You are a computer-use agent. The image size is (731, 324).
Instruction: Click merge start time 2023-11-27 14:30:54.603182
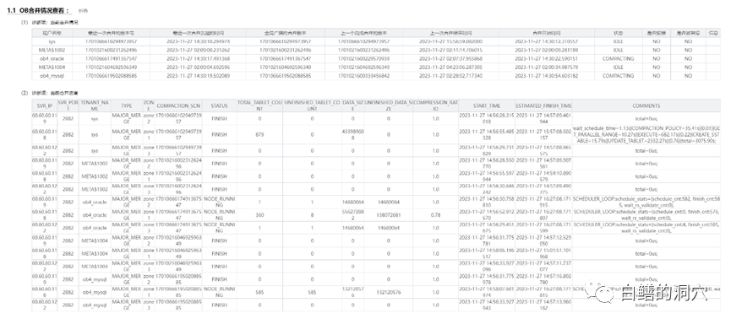click(x=547, y=75)
